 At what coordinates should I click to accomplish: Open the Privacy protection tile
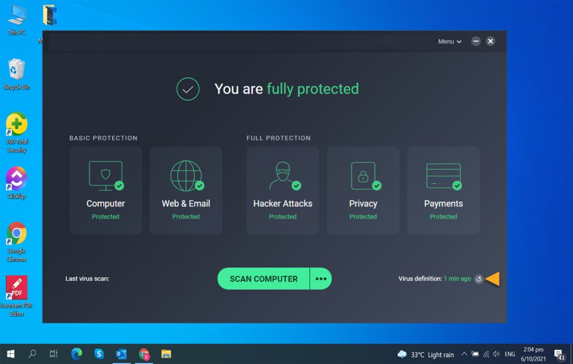(x=363, y=190)
